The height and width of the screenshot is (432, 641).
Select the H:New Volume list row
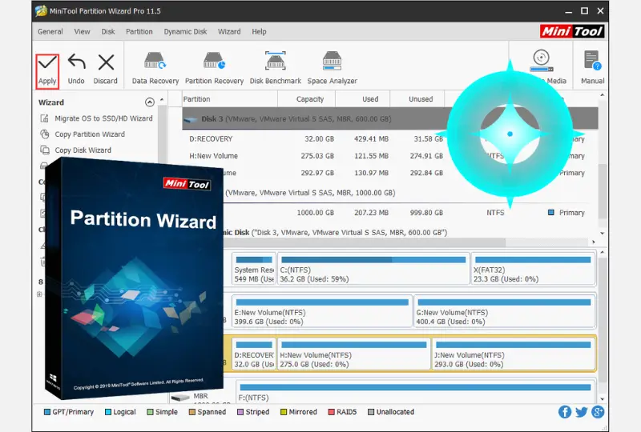[x=390, y=156]
